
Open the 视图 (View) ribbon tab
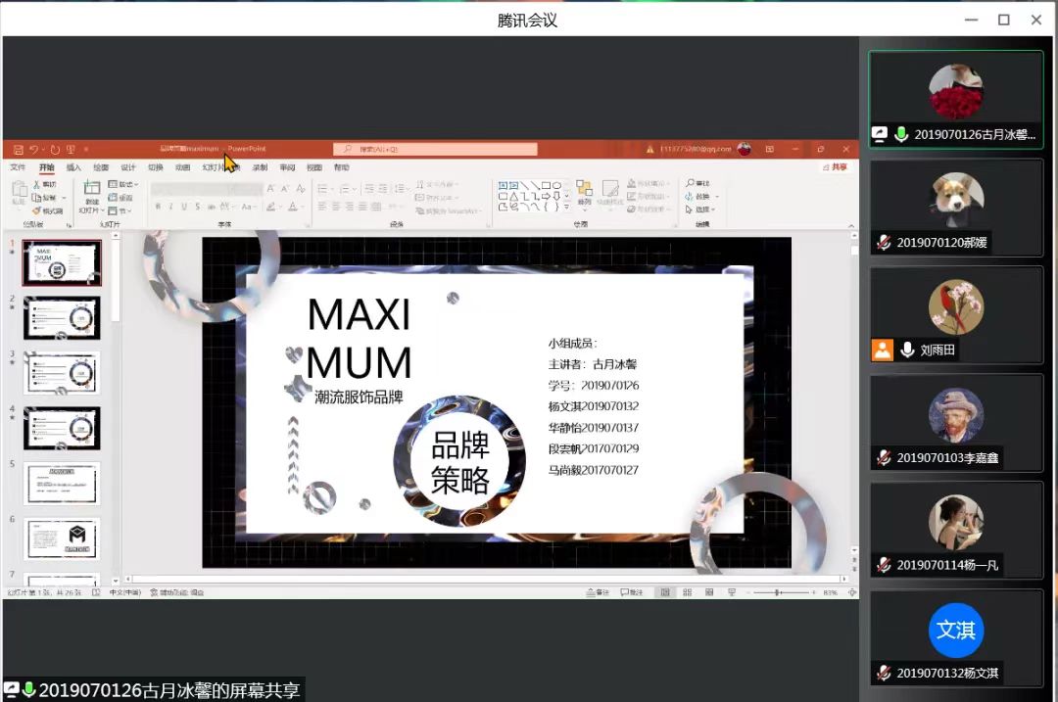point(313,166)
